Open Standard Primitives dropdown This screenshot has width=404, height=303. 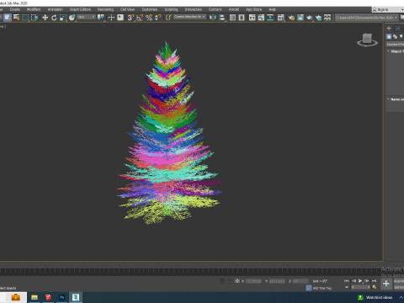(x=395, y=45)
